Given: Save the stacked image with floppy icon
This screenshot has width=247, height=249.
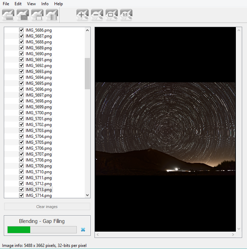Looking at the screenshot, I should point(37,15).
